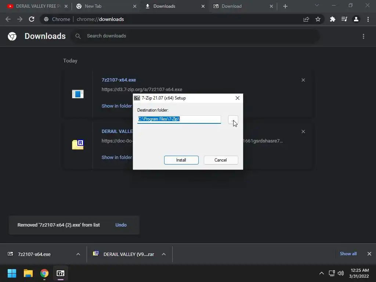Remove DERAIL VALLEY download from list
The image size is (376, 282).
pyautogui.click(x=303, y=132)
